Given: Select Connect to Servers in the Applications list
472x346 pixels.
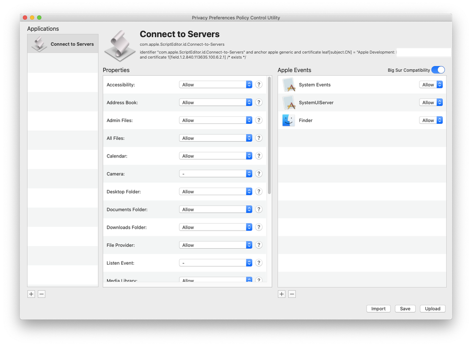Looking at the screenshot, I should coord(62,44).
